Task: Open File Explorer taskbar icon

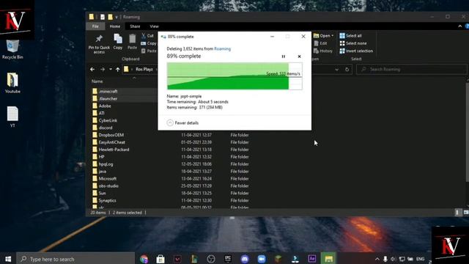Action: 329,259
